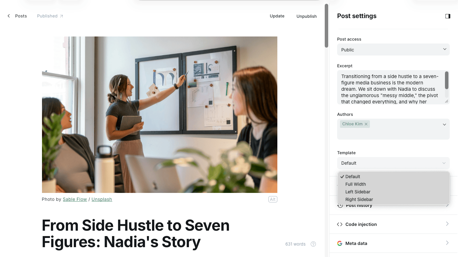Click the Unpublish button
The image size is (458, 257).
pos(307,16)
